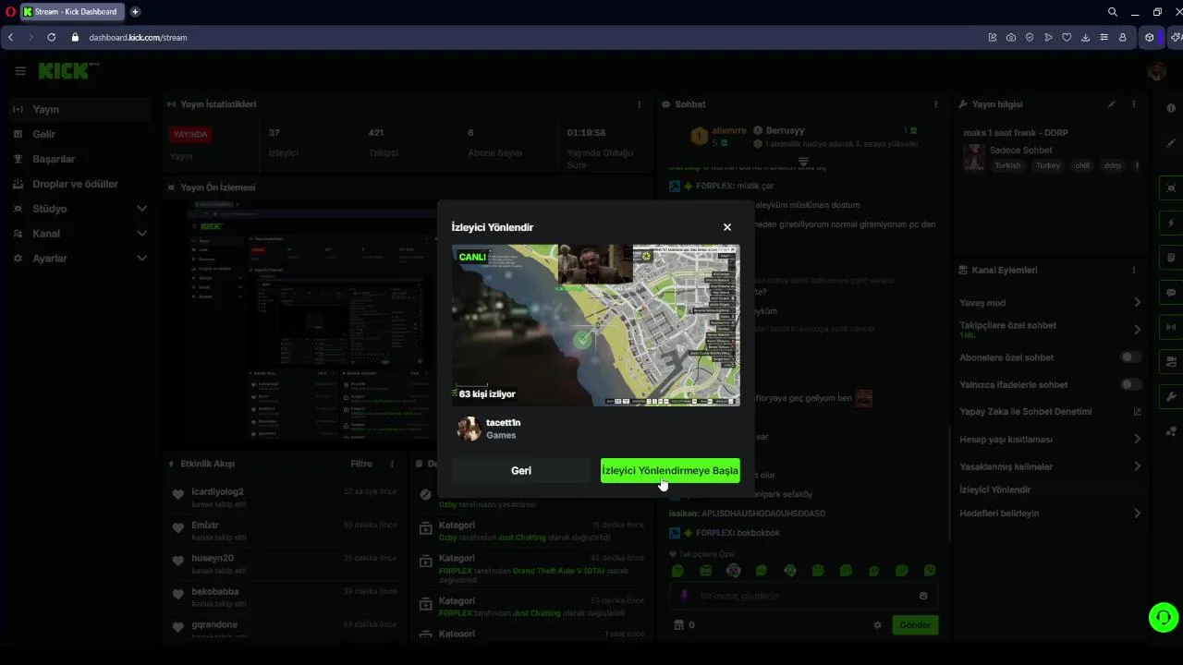This screenshot has height=665, width=1183.
Task: Click Emixtr follow activity entry
Action: (x=285, y=530)
